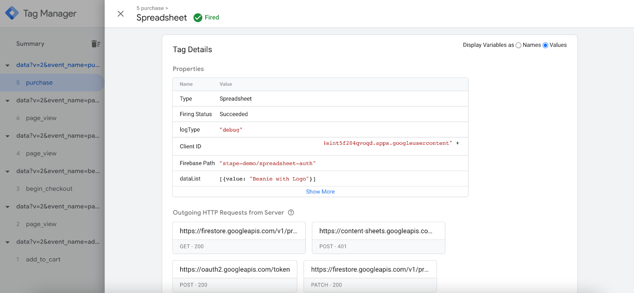Viewport: 634px width, 293px height.
Task: Click the "stape-demo/spreadsheet-auth" Firebase Path value
Action: (x=267, y=163)
